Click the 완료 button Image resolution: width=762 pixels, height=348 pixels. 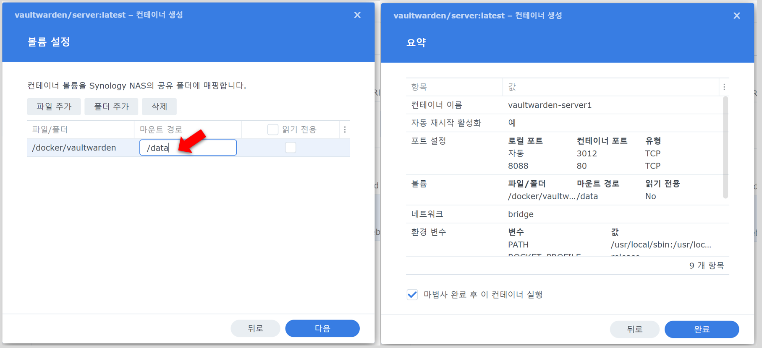coord(702,329)
